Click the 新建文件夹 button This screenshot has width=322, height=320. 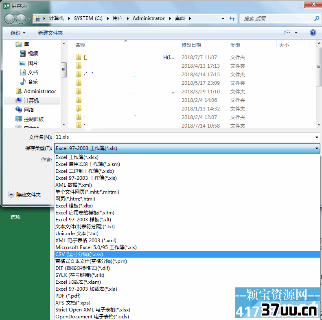[50, 33]
